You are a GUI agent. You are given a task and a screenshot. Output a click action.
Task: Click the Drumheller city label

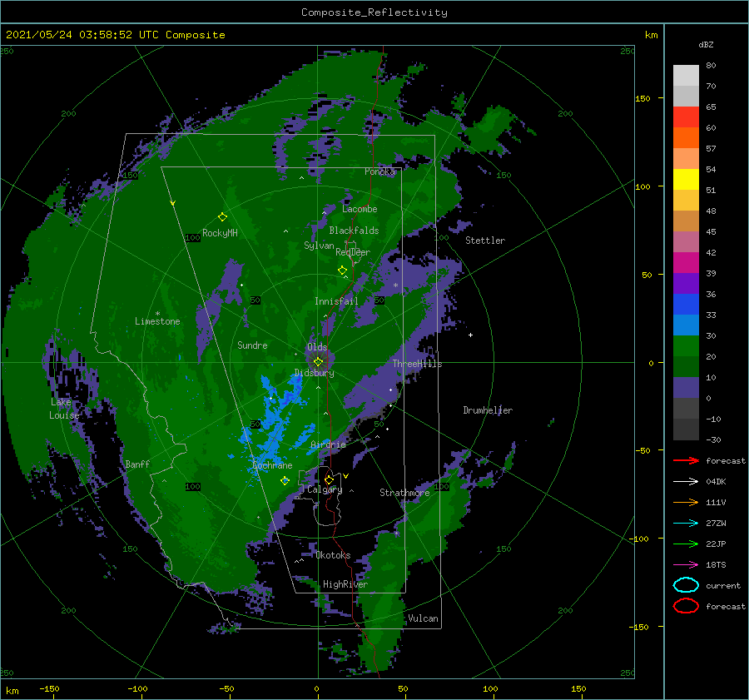click(x=488, y=410)
